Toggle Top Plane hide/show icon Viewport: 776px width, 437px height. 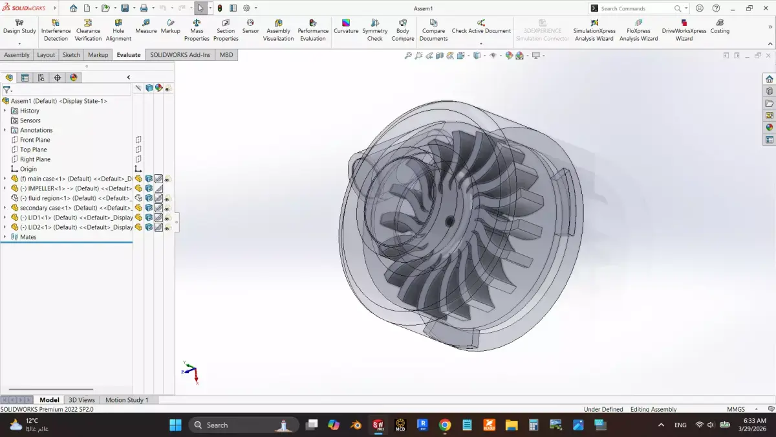(138, 150)
